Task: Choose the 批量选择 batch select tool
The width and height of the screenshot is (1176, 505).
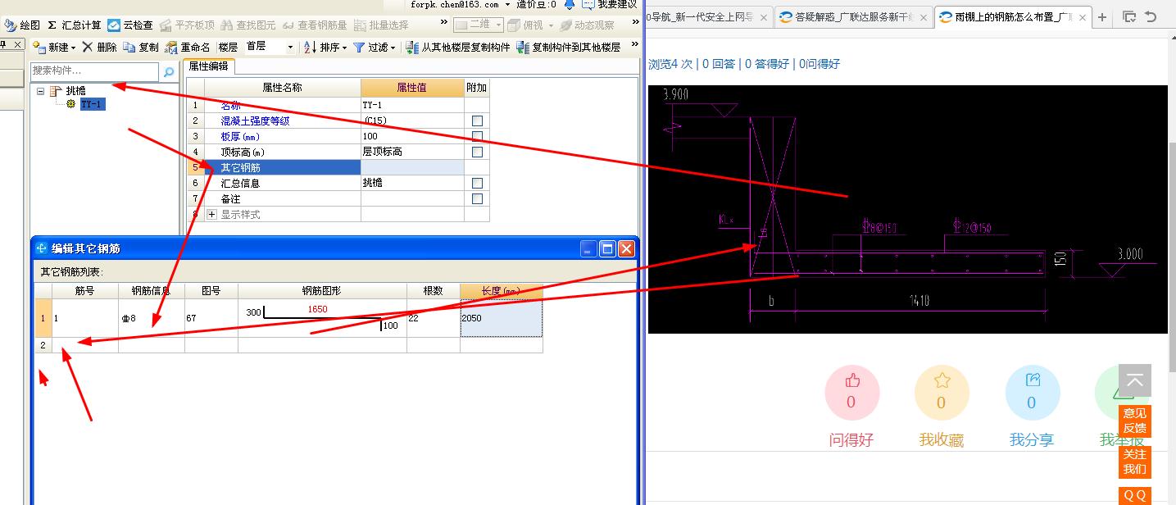Action: point(381,25)
